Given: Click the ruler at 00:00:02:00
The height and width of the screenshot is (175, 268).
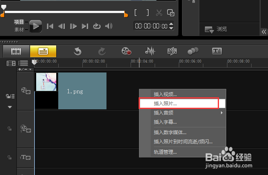Looking at the screenshot, I should 94,61.
